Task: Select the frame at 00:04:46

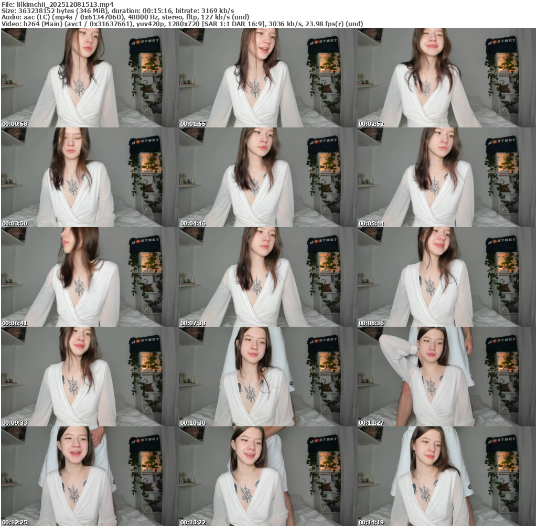Action: [268, 177]
